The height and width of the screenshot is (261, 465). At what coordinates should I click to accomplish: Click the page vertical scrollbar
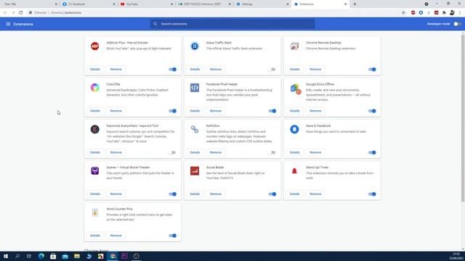[x=463, y=118]
